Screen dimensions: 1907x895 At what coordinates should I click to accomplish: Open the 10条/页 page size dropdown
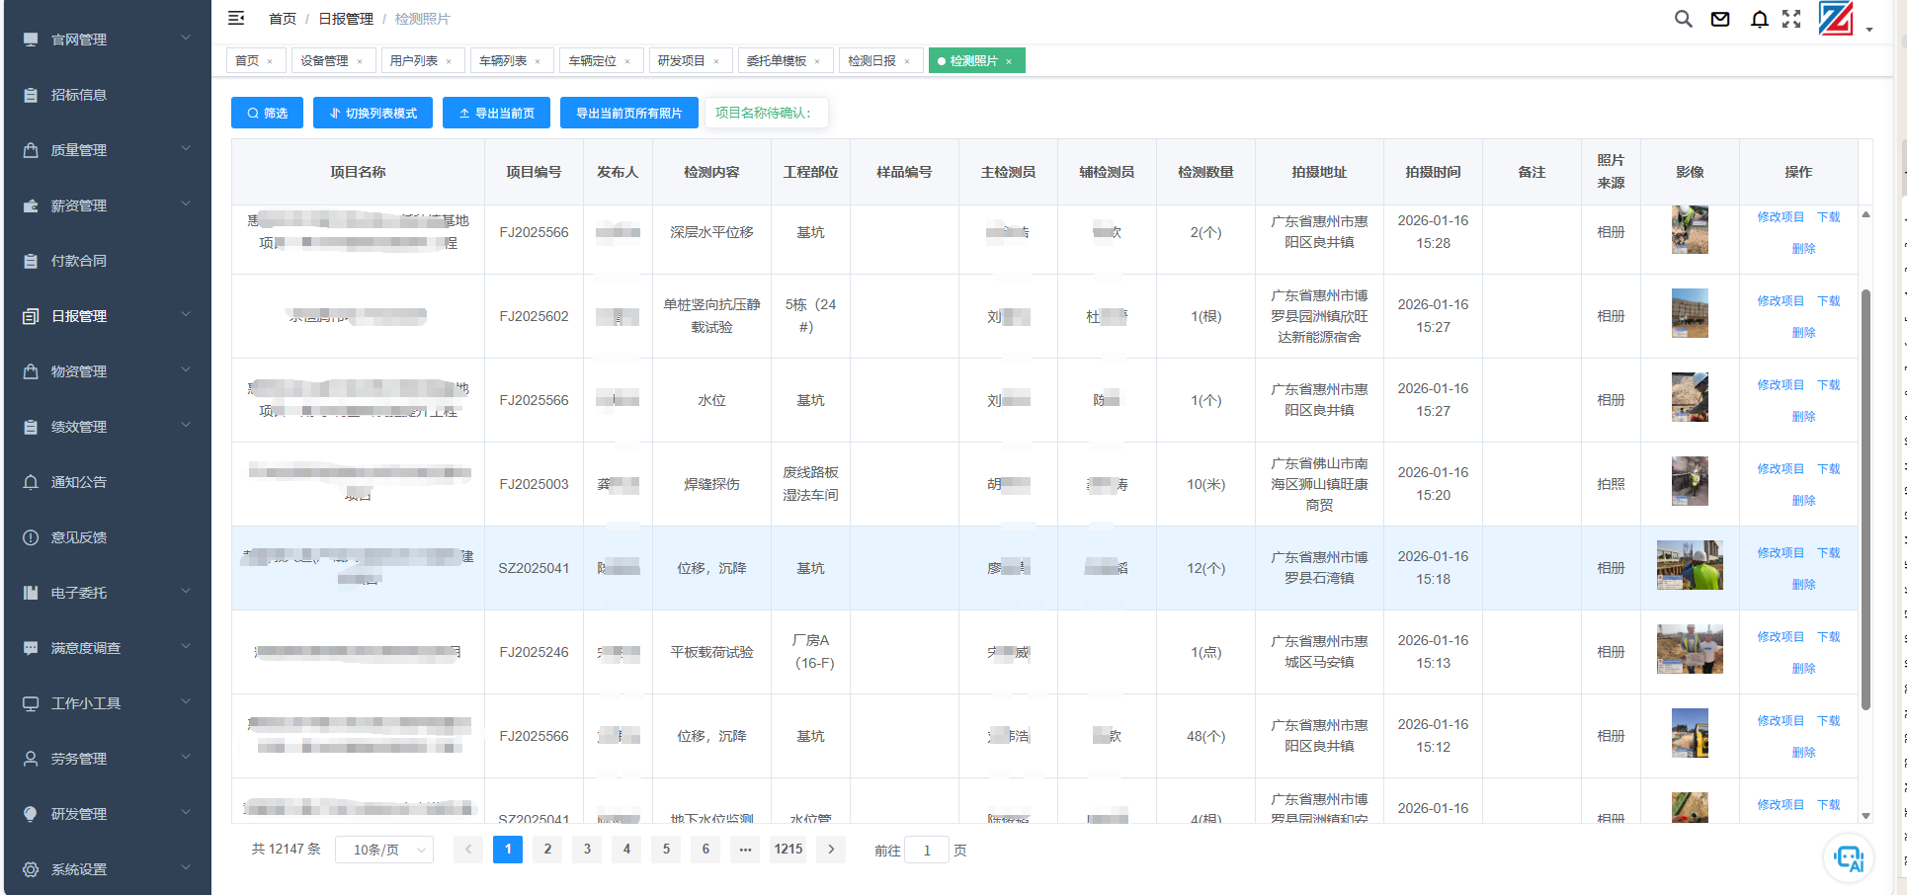[384, 850]
